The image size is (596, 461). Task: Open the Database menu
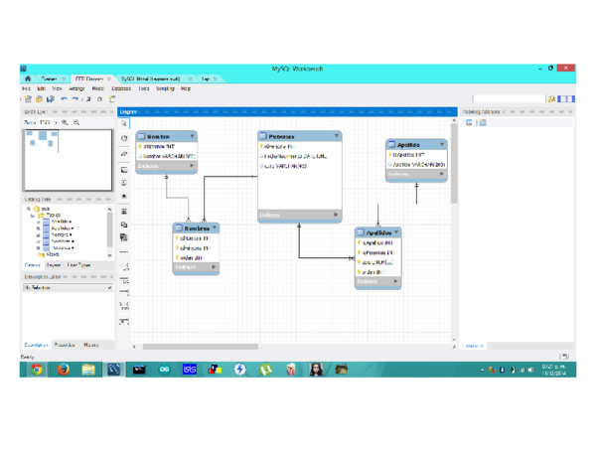[x=121, y=88]
